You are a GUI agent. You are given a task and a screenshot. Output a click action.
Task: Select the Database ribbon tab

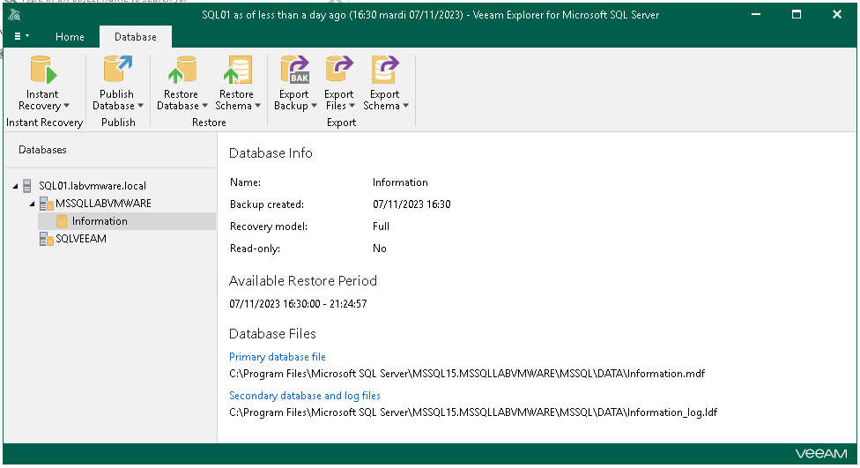pyautogui.click(x=136, y=37)
